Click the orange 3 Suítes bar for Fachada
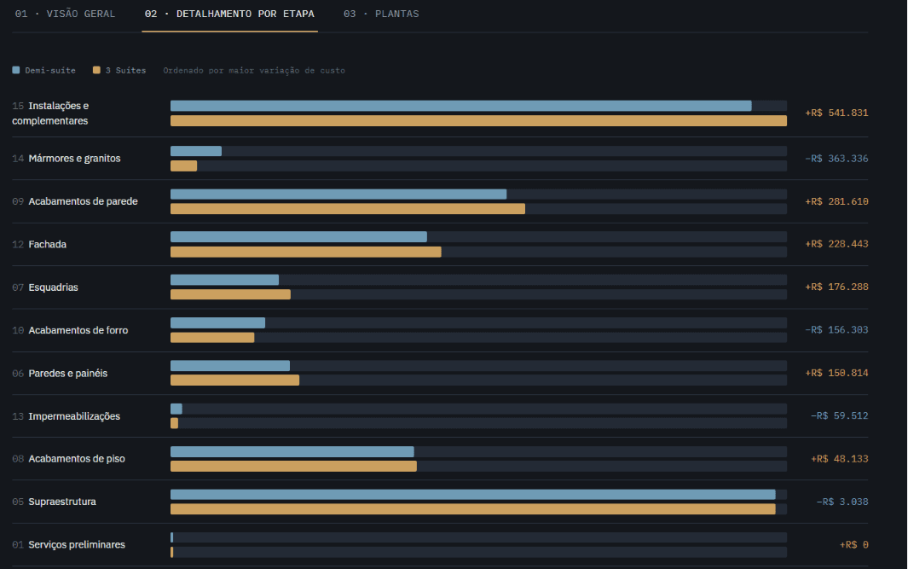The height and width of the screenshot is (569, 908). point(306,252)
